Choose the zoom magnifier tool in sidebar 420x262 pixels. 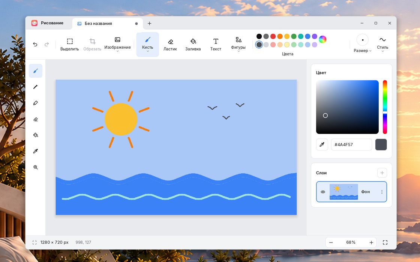click(35, 167)
